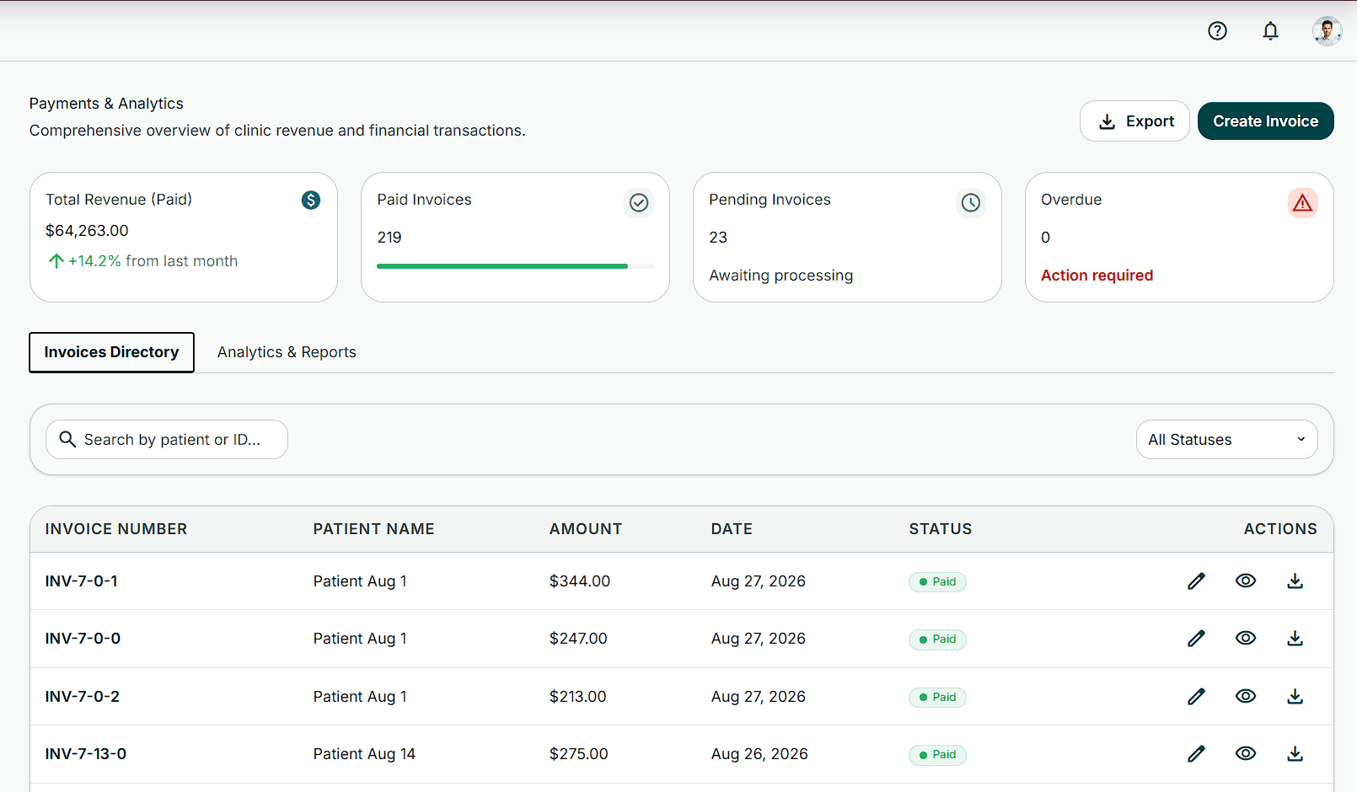Select the $247.00 amount cell
The width and height of the screenshot is (1357, 792).
[578, 639]
